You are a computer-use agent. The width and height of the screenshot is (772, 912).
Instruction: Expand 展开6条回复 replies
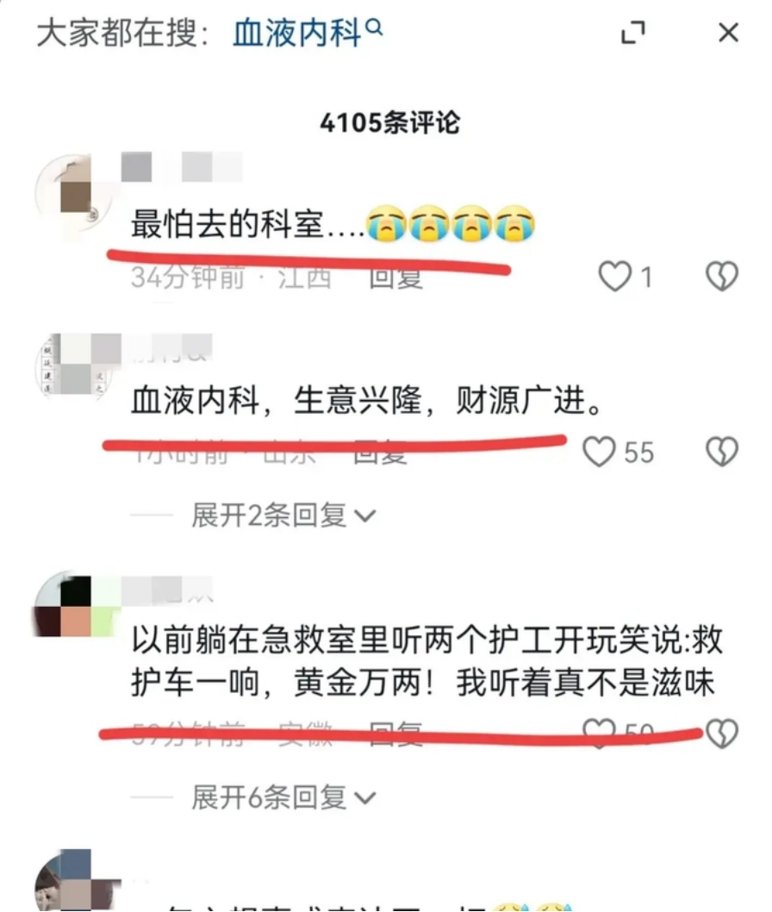tap(283, 796)
